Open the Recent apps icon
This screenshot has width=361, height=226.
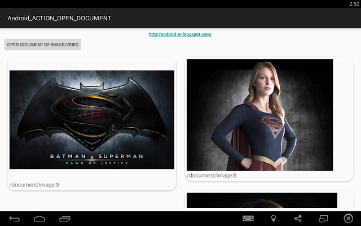click(65, 219)
